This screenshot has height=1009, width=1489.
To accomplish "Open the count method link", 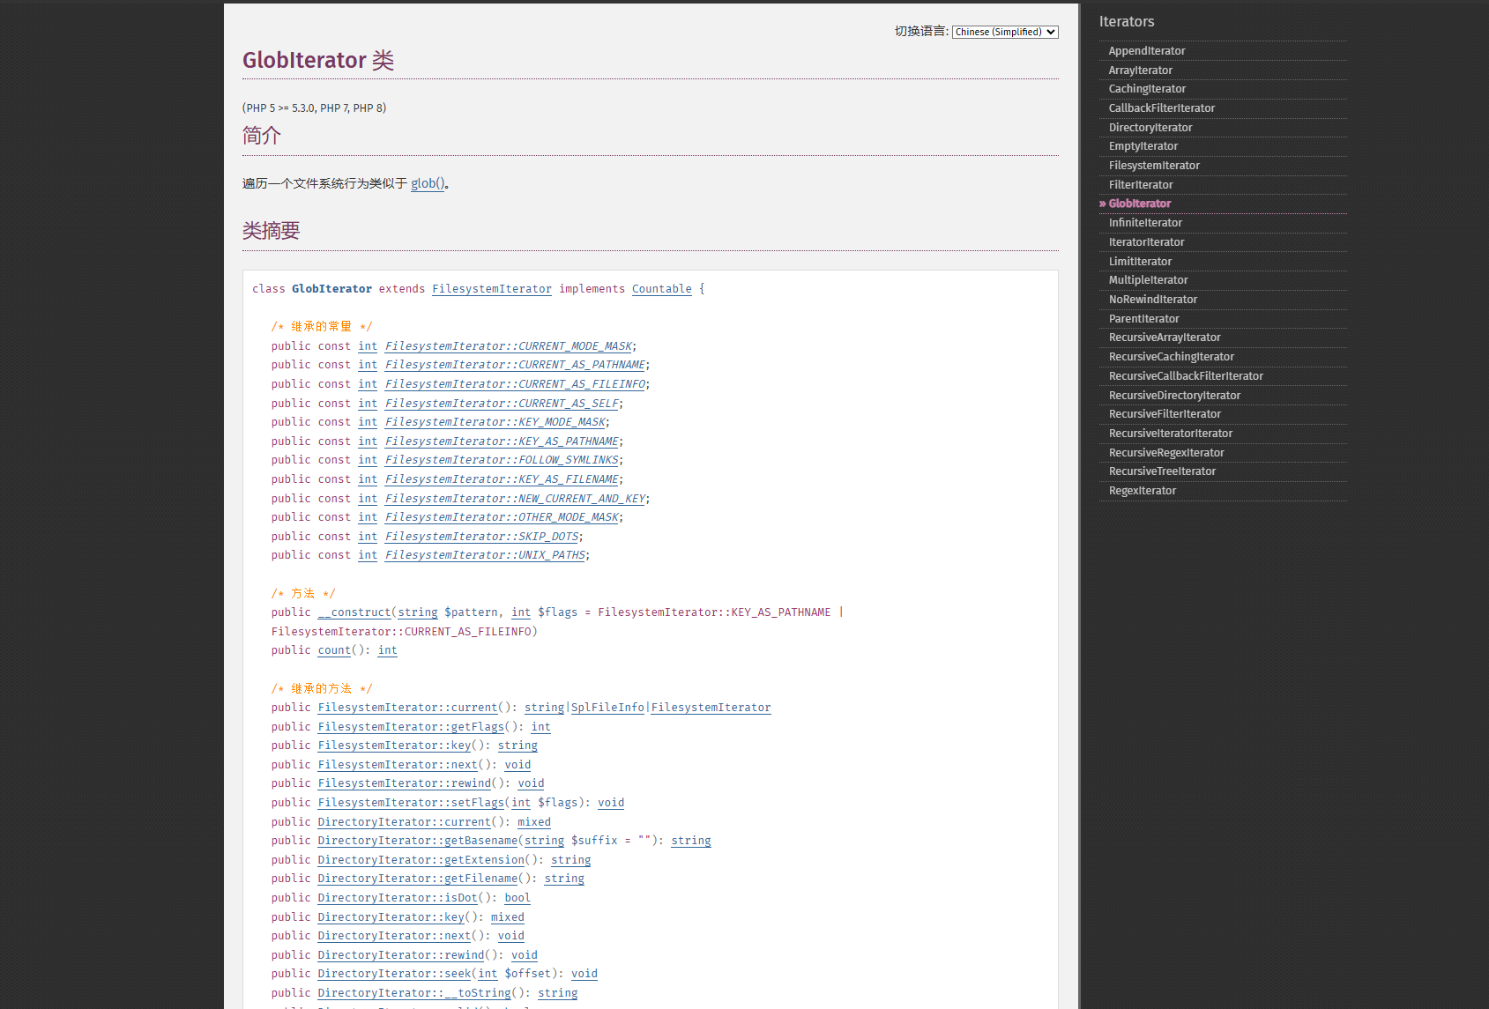I will 334,650.
